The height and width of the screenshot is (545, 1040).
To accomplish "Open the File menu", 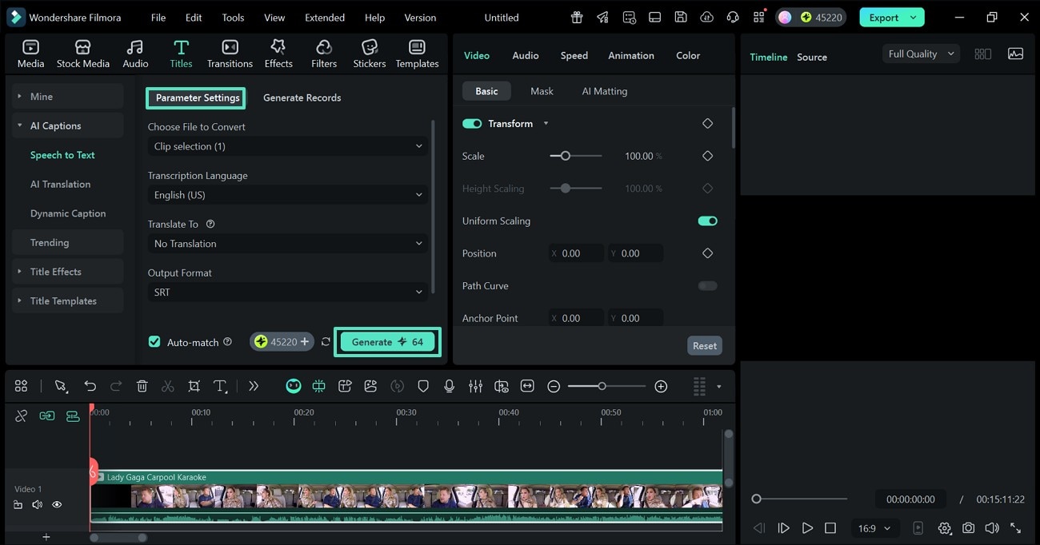I will point(158,18).
